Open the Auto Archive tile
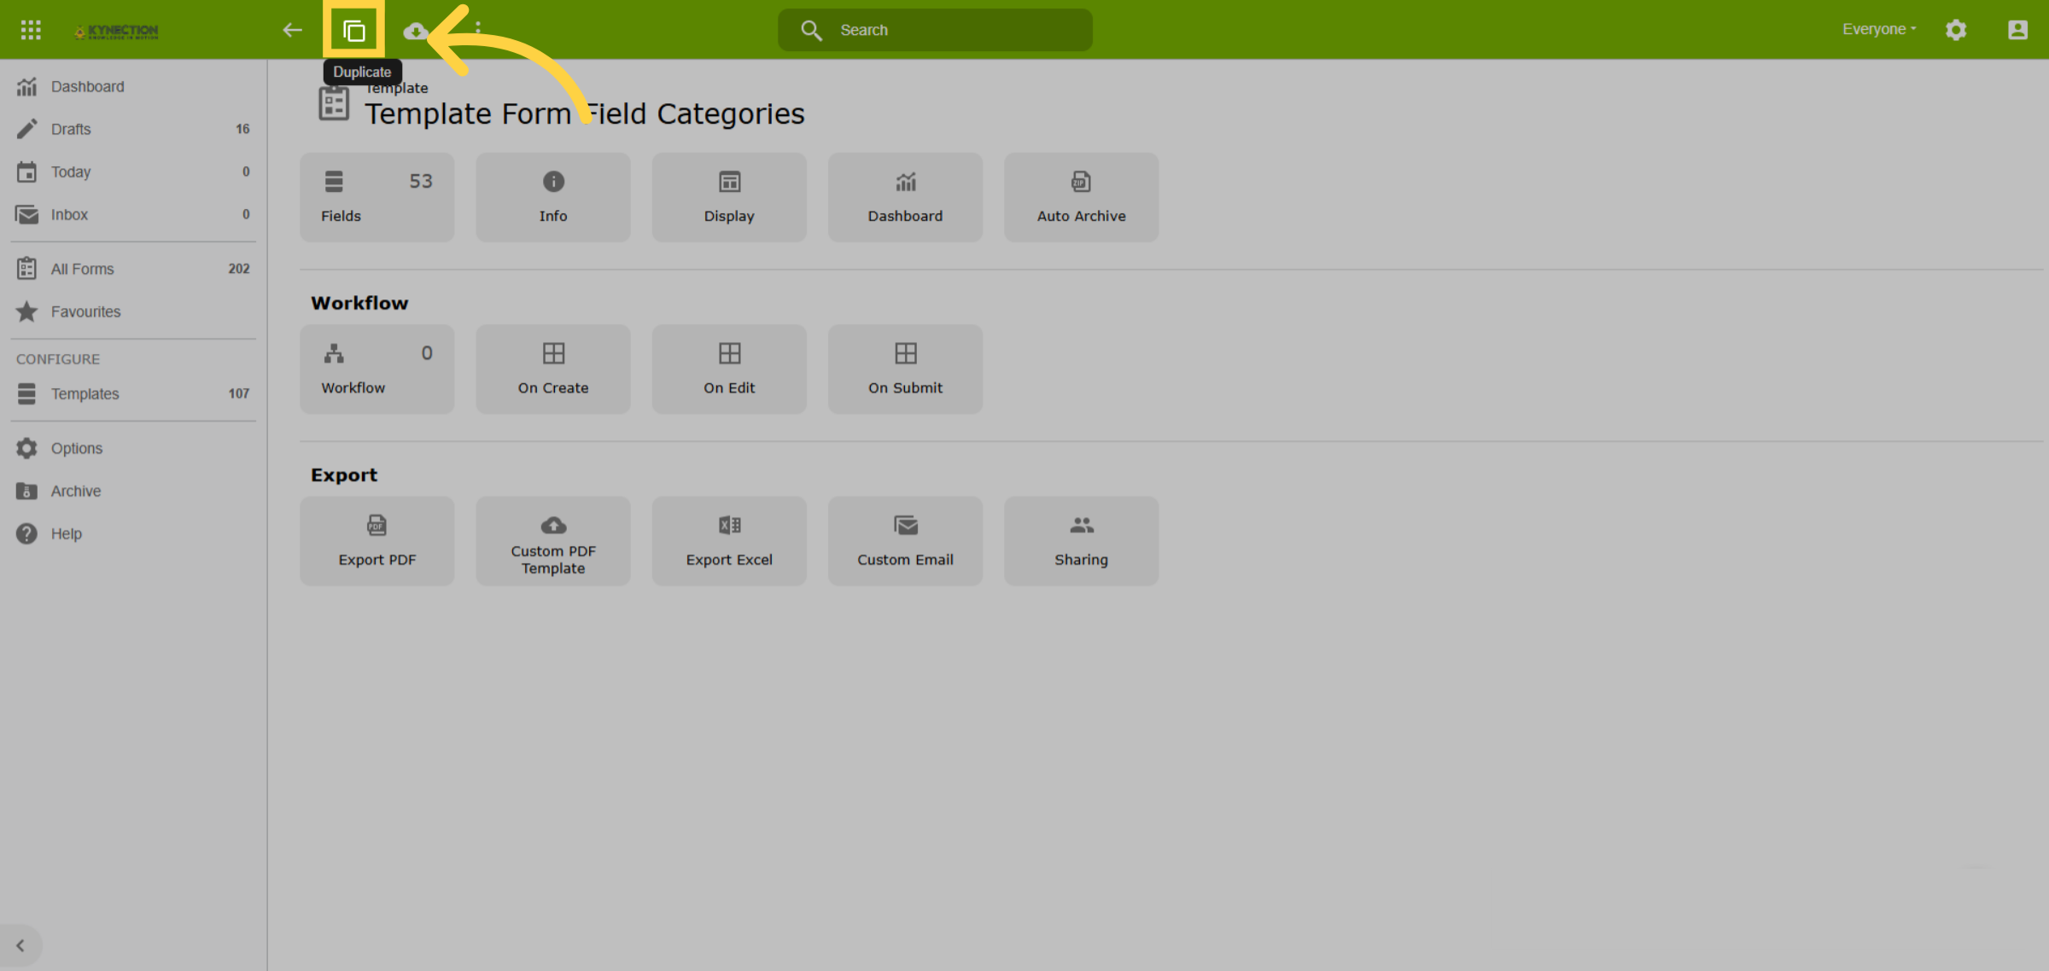The width and height of the screenshot is (2049, 971). 1081,197
